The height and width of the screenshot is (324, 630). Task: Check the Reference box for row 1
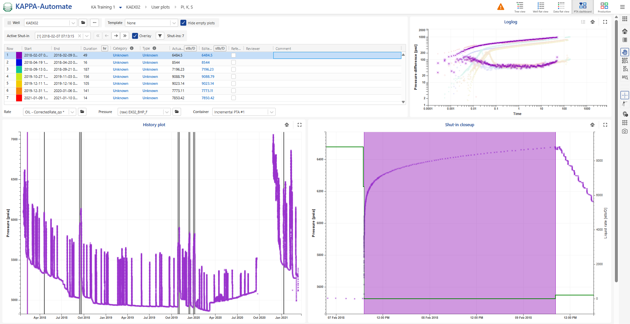click(234, 55)
